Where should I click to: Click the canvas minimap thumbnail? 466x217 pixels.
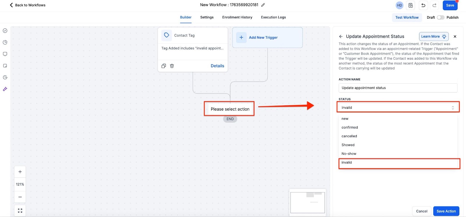click(x=308, y=202)
